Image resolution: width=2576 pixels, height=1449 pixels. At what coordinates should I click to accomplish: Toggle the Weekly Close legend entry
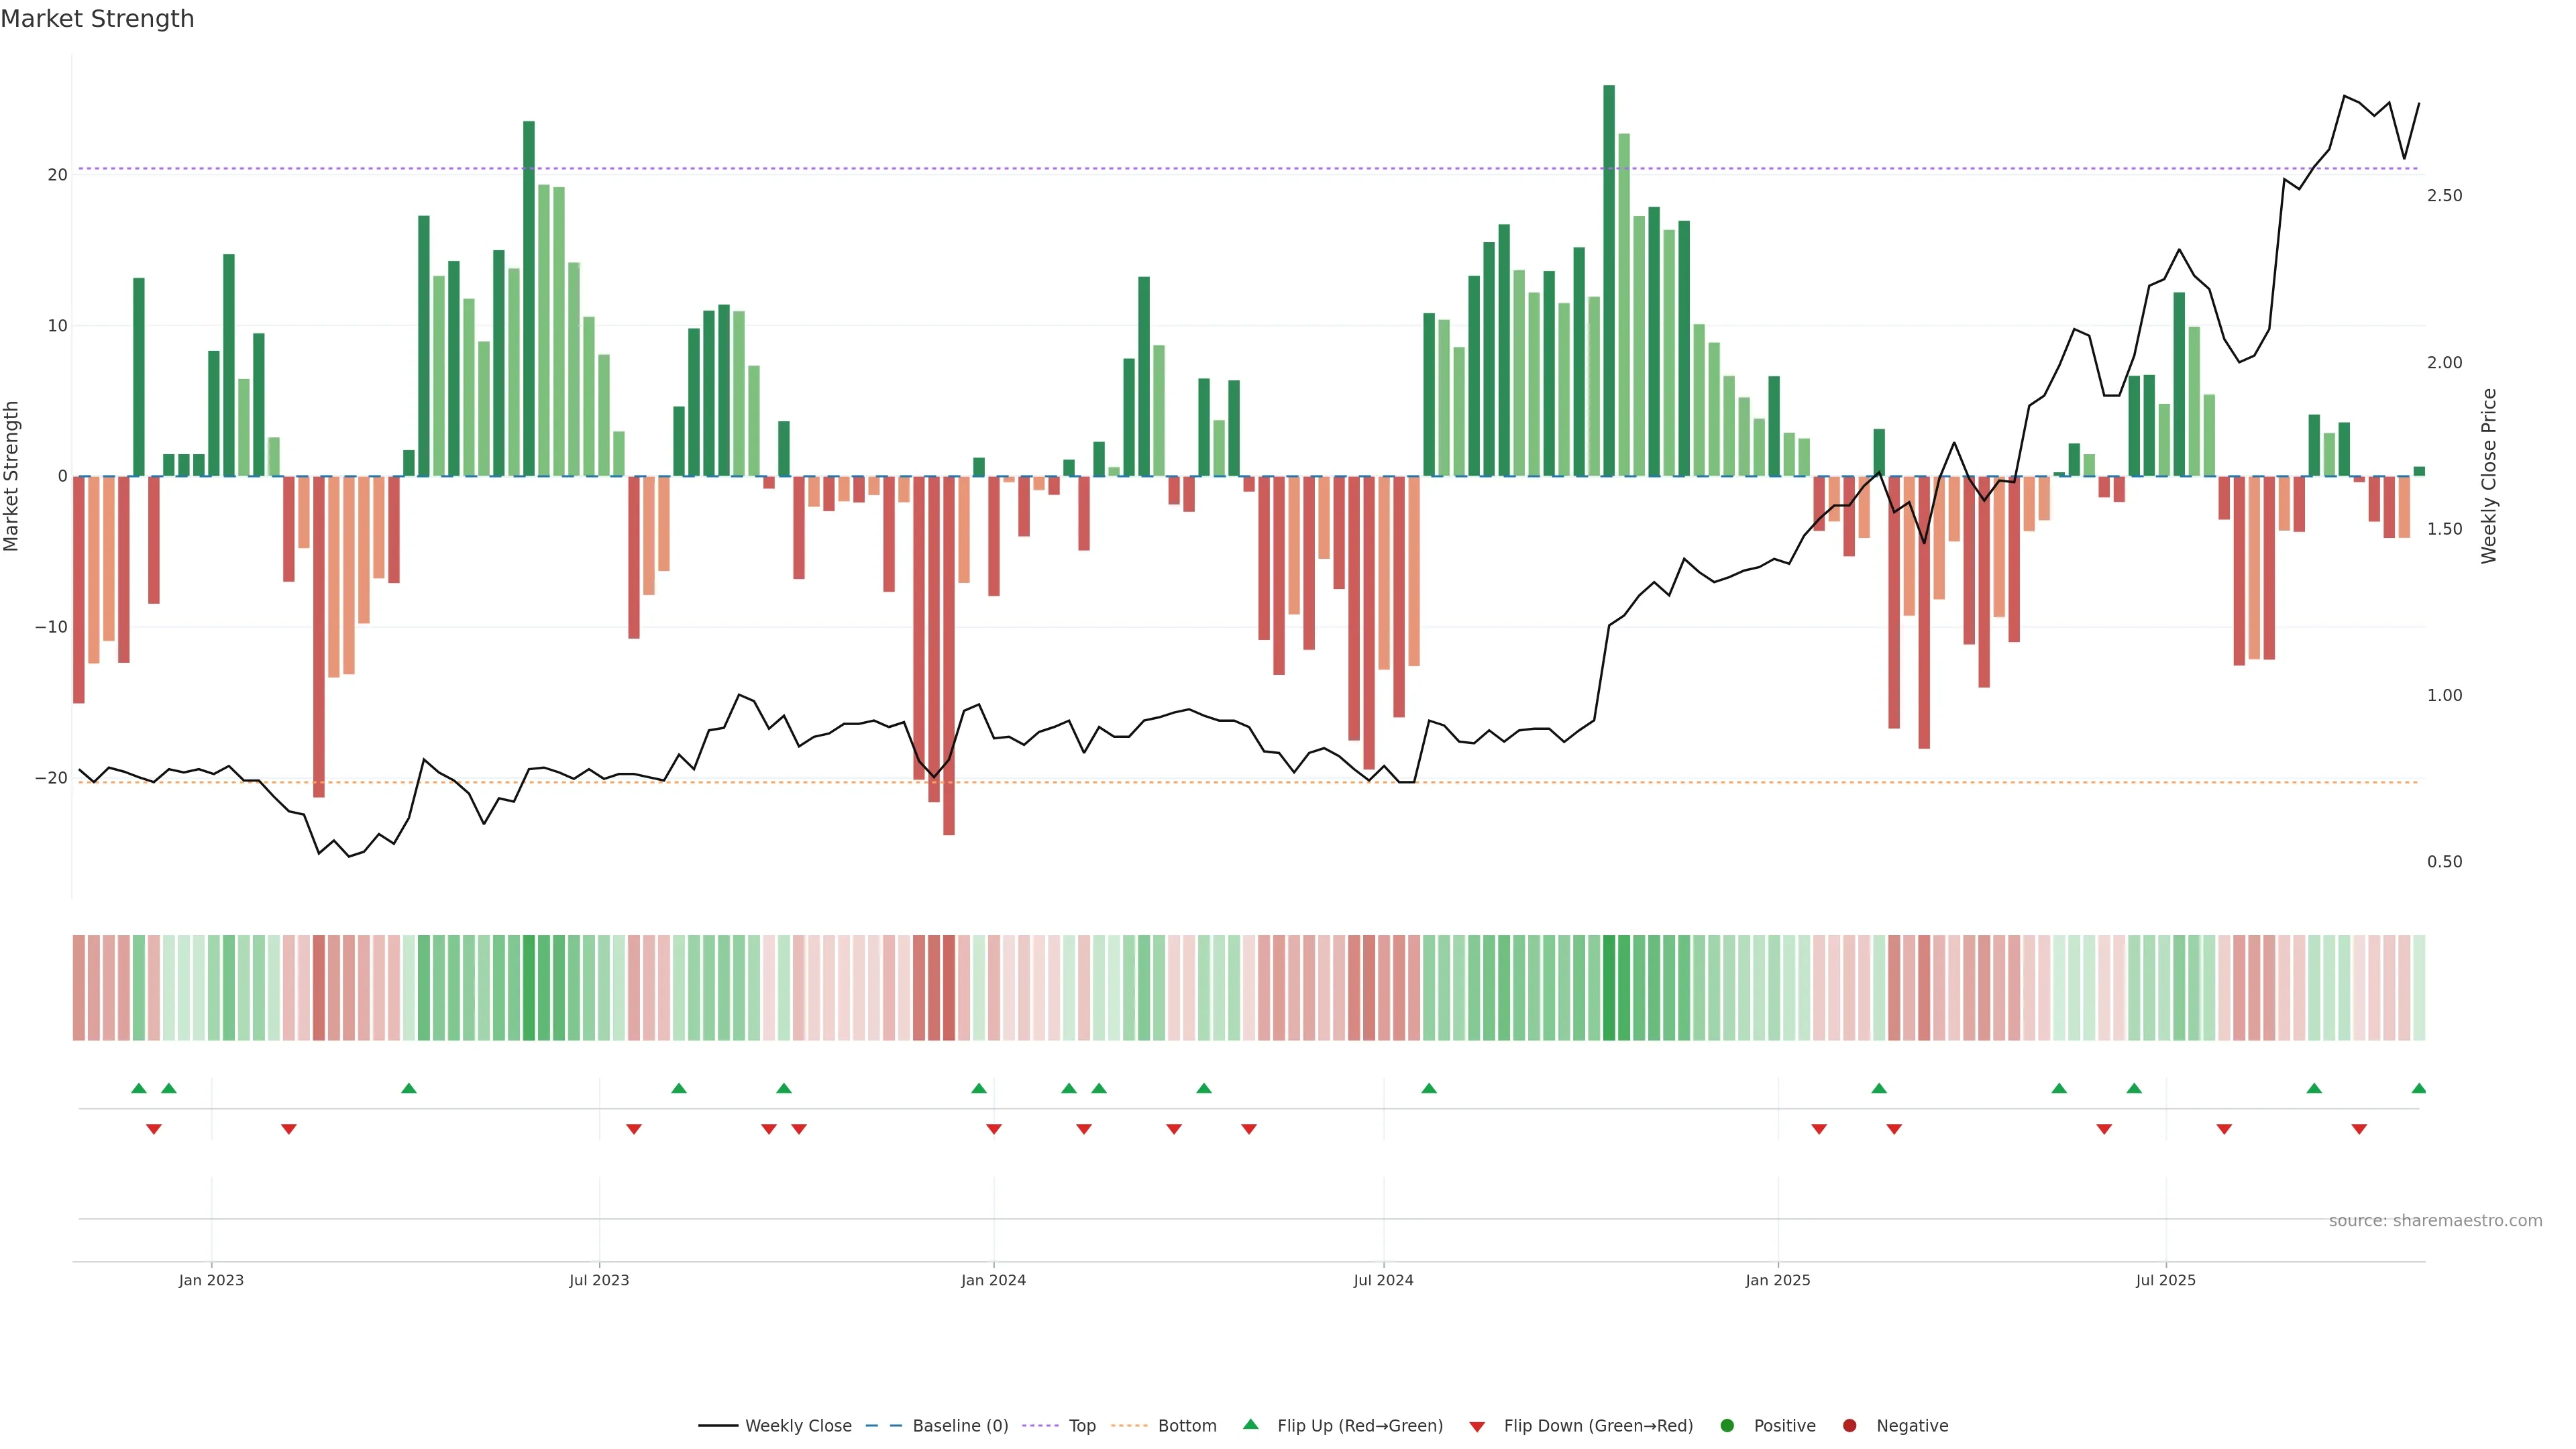797,1426
